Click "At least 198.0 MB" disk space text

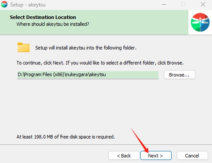[x=66, y=137]
